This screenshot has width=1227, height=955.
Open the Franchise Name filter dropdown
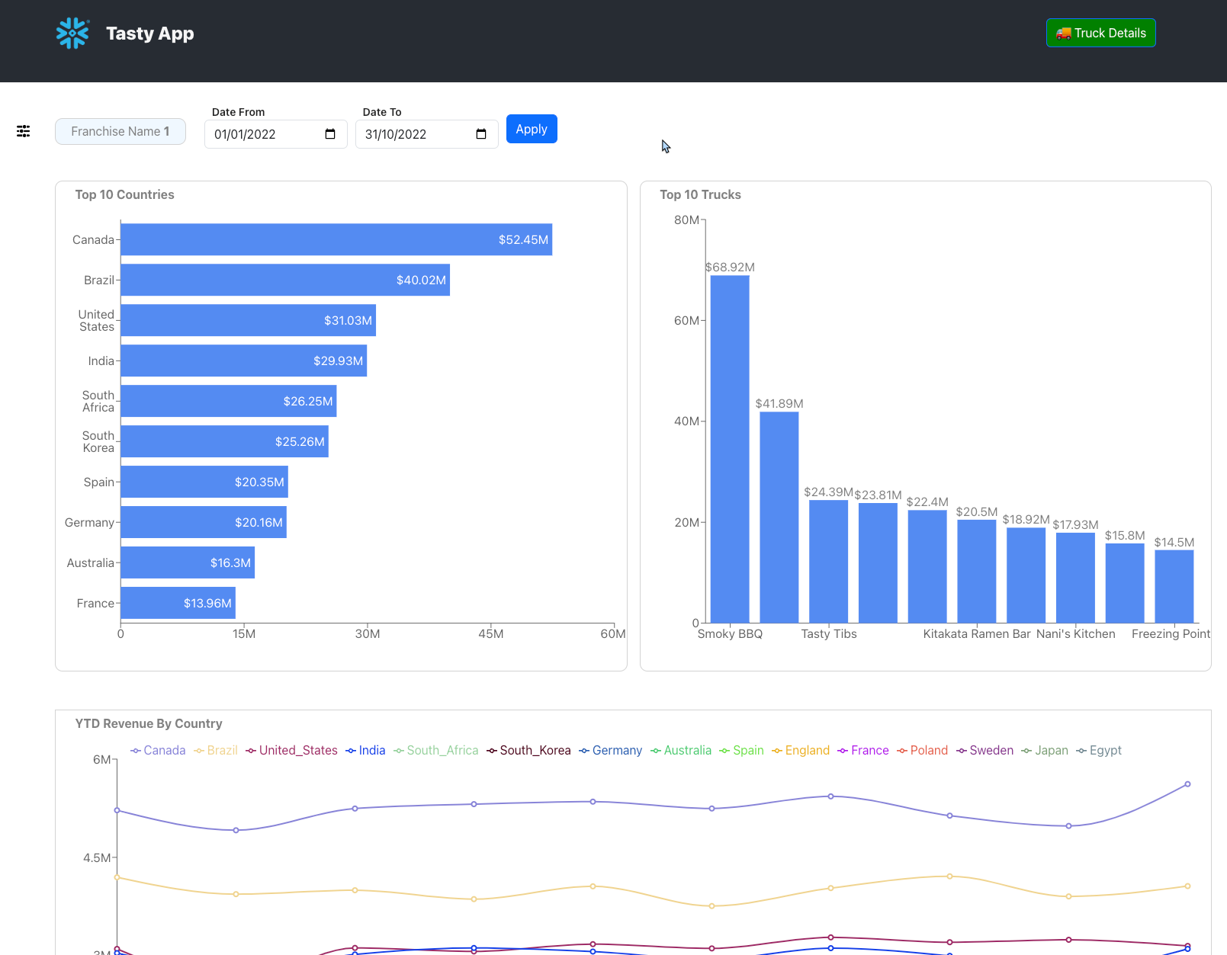[x=120, y=131]
